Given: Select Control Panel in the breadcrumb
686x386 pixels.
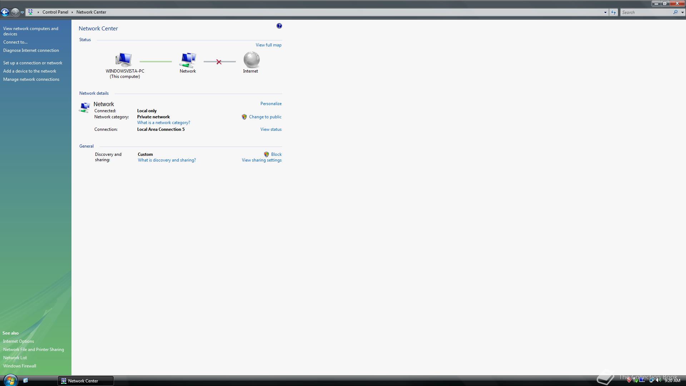Looking at the screenshot, I should [55, 12].
